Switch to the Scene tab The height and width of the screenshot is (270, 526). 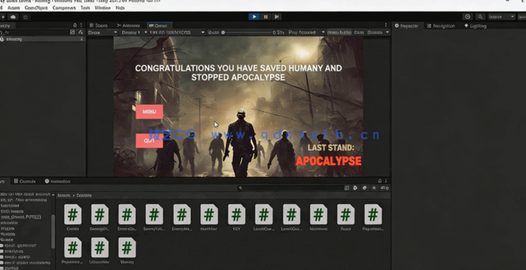98,26
